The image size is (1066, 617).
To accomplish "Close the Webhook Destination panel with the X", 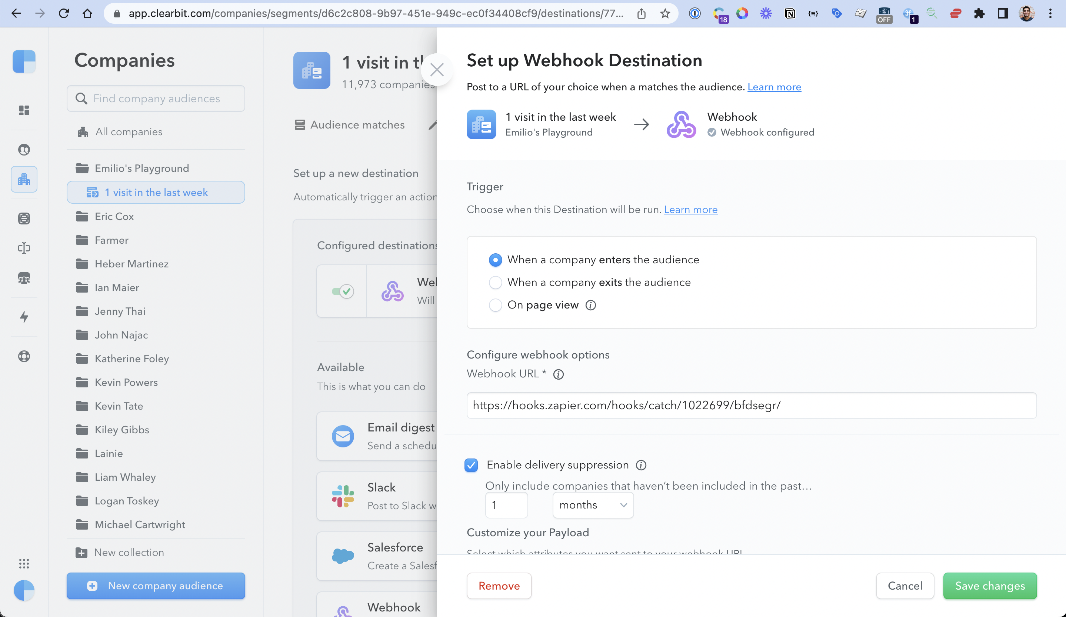I will 437,70.
